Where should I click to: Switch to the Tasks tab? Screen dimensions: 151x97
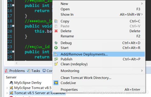[x=34, y=71]
